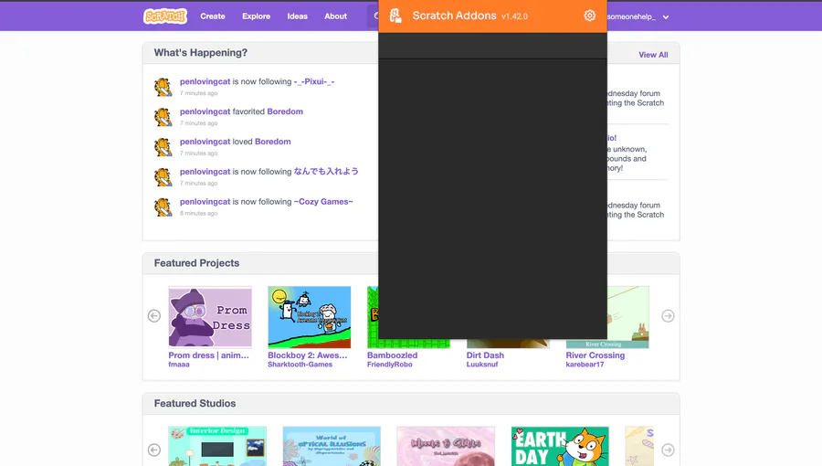Open author Luuksnuf profile

[482, 365]
